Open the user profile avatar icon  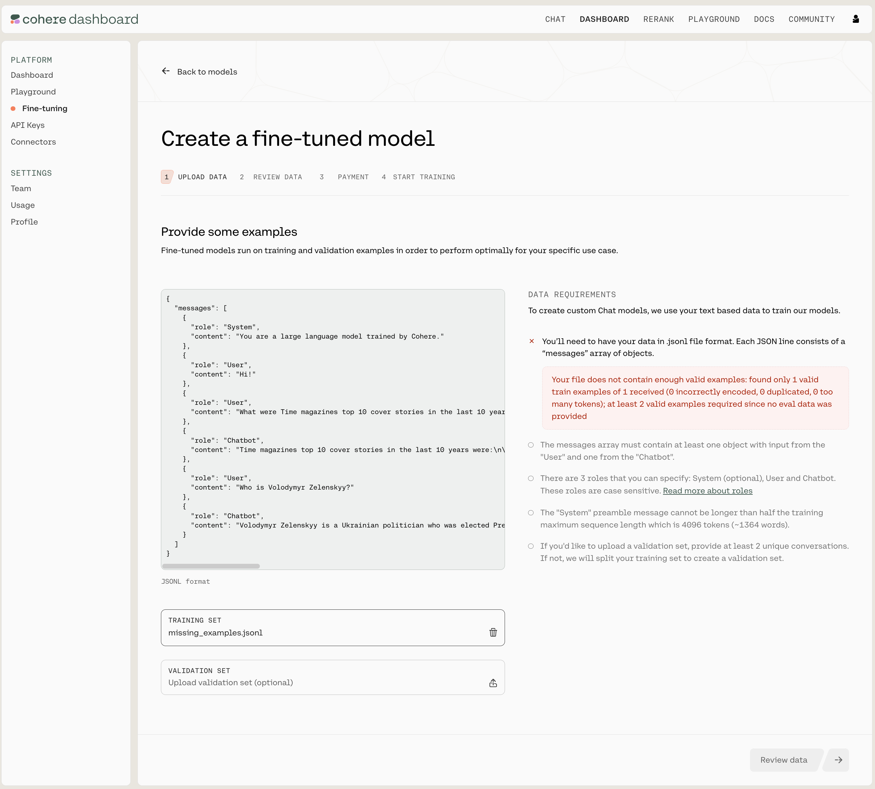click(855, 19)
